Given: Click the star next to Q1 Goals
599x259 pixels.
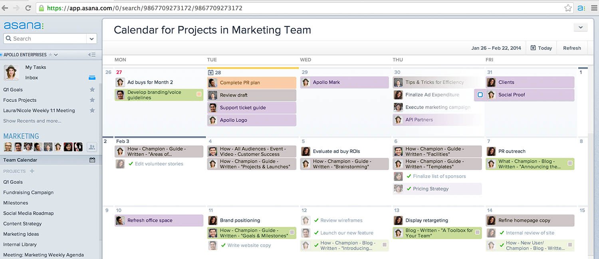Looking at the screenshot, I should (92, 90).
